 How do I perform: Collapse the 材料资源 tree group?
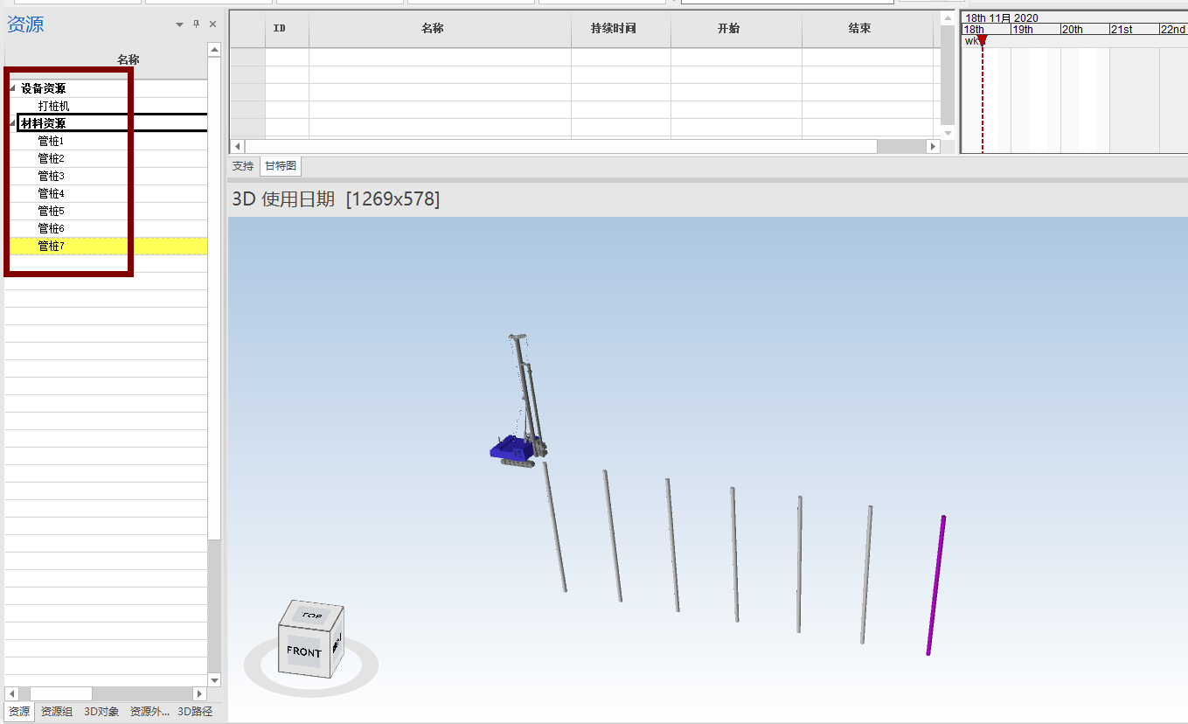(x=12, y=123)
